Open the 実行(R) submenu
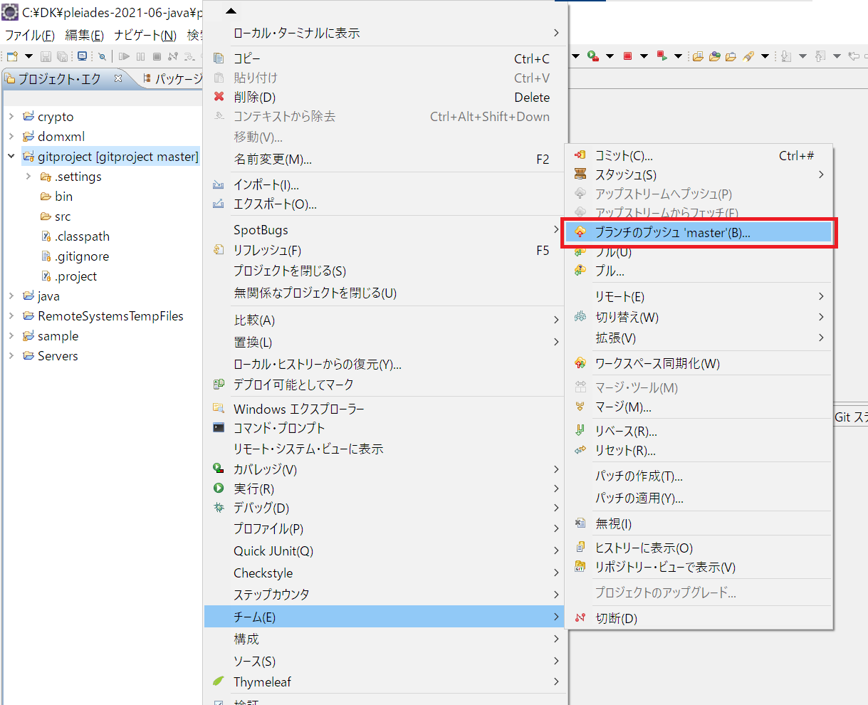 pos(384,489)
